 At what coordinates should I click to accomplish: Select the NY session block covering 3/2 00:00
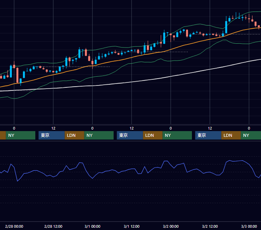[177, 135]
